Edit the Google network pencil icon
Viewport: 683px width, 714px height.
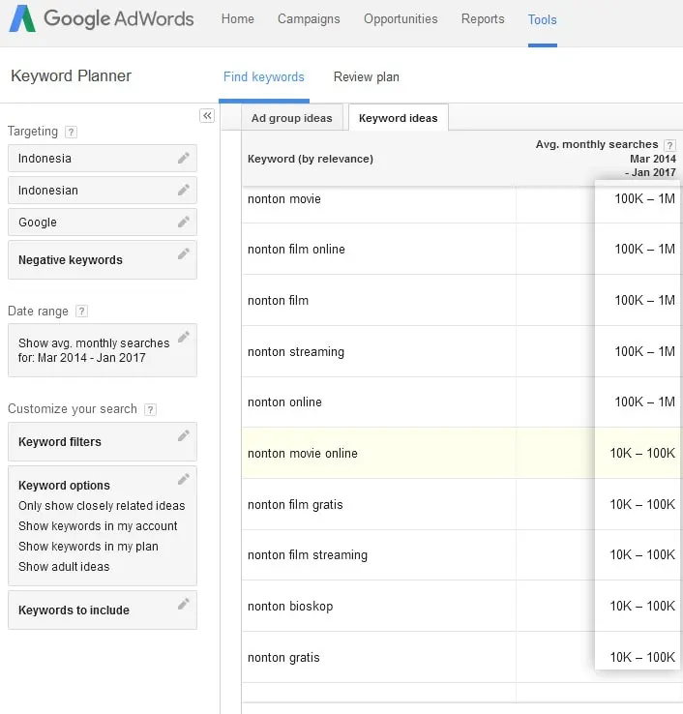(183, 222)
